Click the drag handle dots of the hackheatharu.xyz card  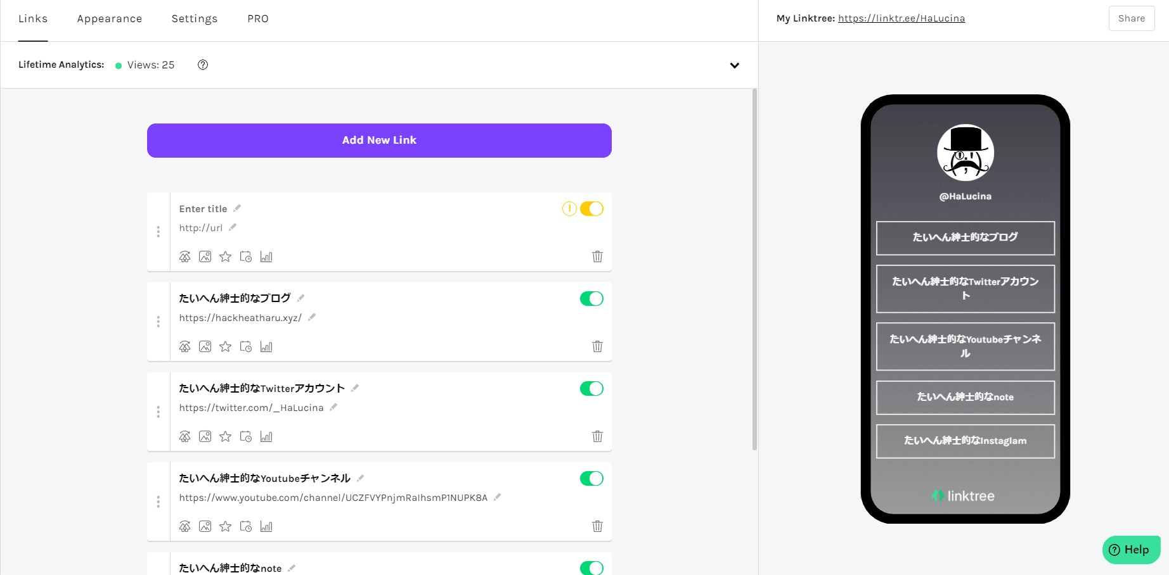pos(158,322)
